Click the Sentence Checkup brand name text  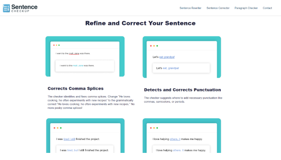point(25,8)
